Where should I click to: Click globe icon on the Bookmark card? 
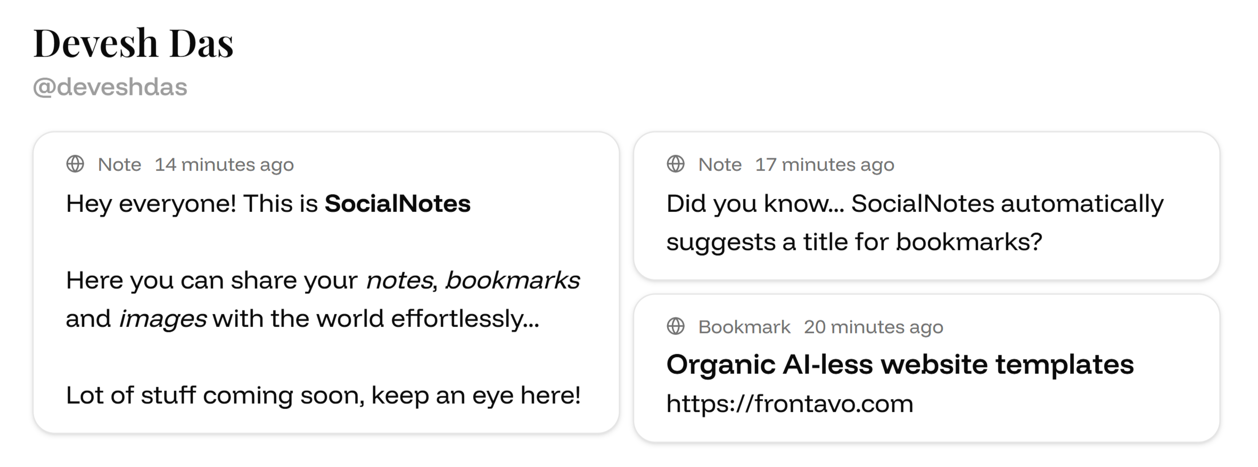(676, 326)
